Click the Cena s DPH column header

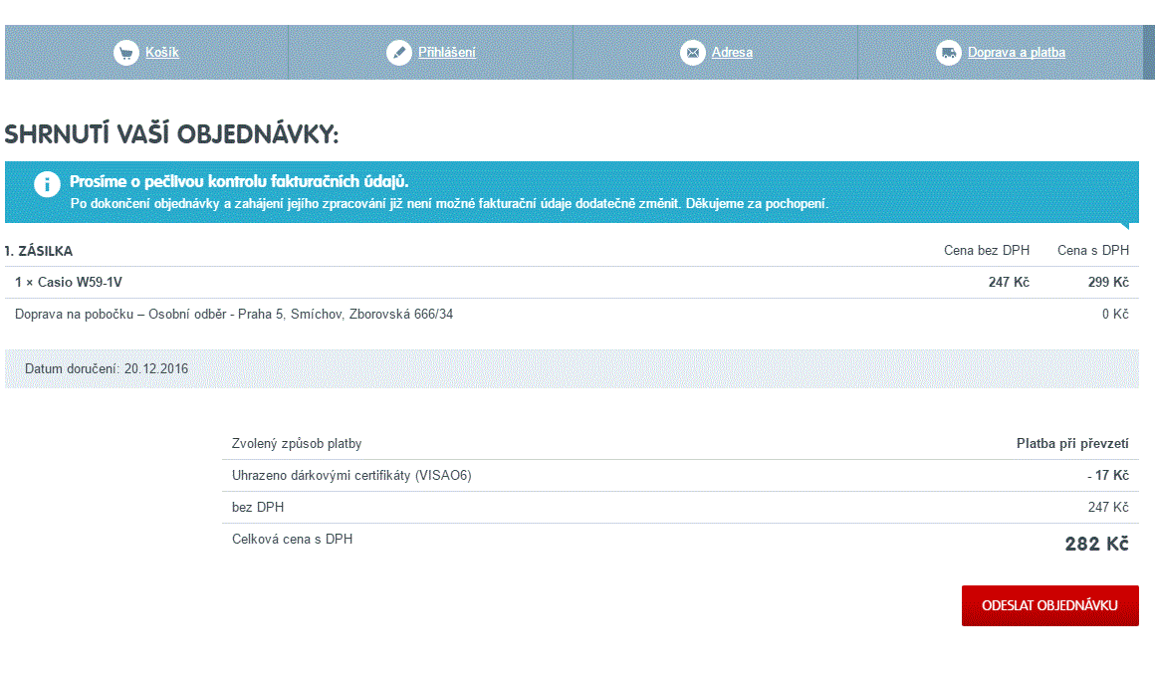(1092, 251)
